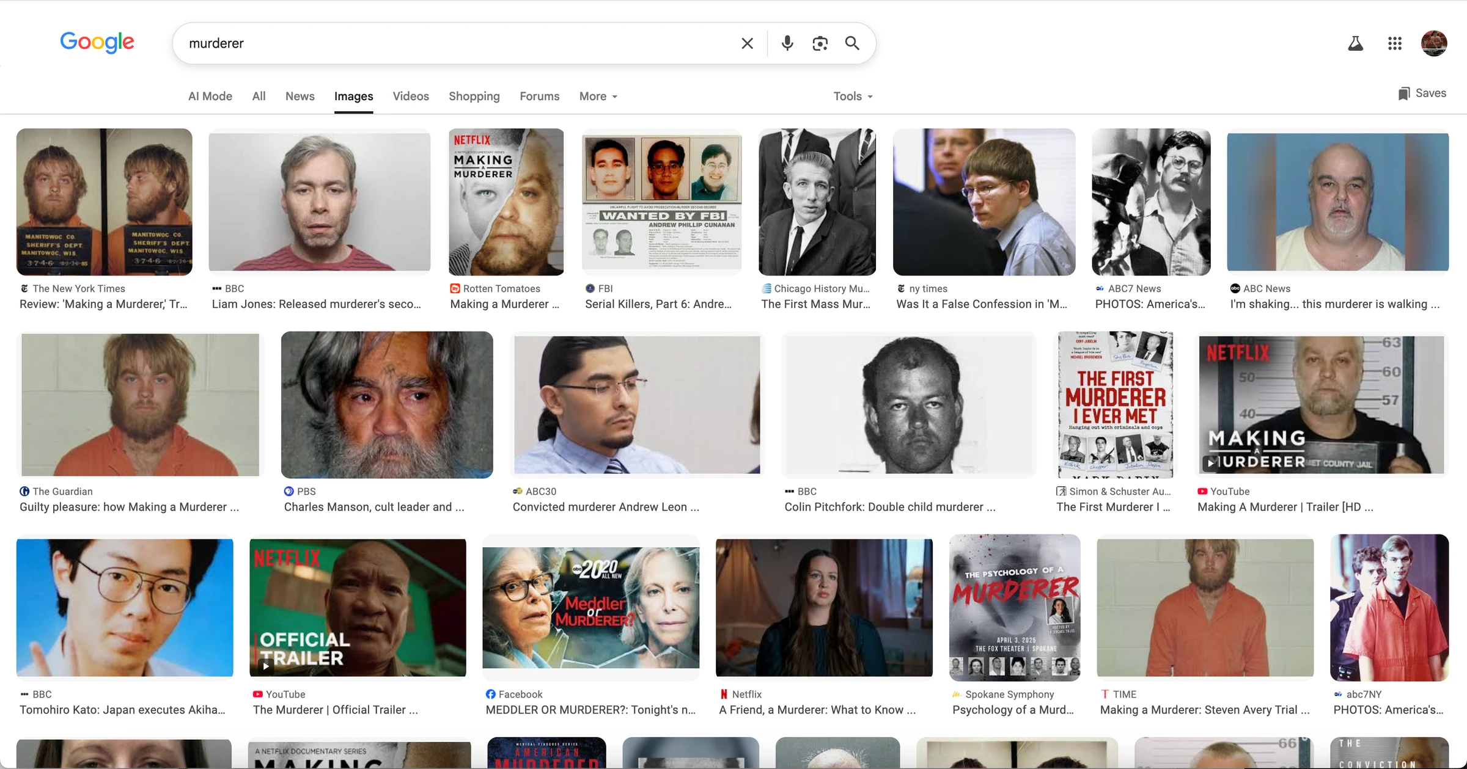This screenshot has width=1467, height=769.
Task: Open The First Murderer I Ever Met book cover
Action: point(1116,404)
